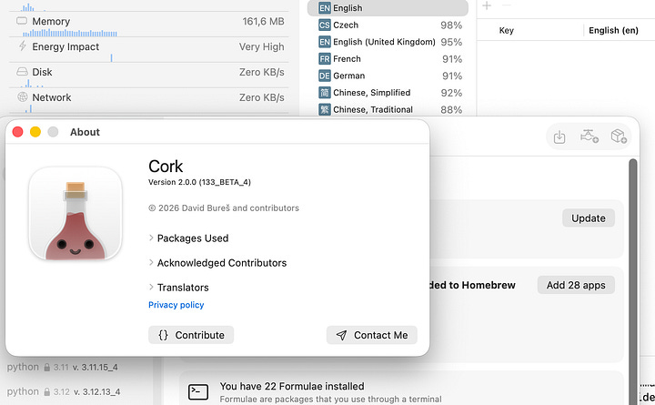The height and width of the screenshot is (405, 655).
Task: Close the About window
Action: point(17,132)
